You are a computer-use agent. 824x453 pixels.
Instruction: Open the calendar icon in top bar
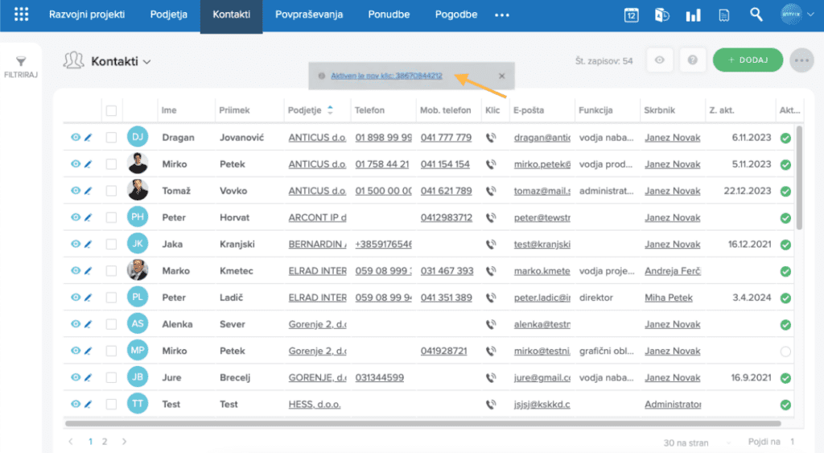tap(632, 15)
